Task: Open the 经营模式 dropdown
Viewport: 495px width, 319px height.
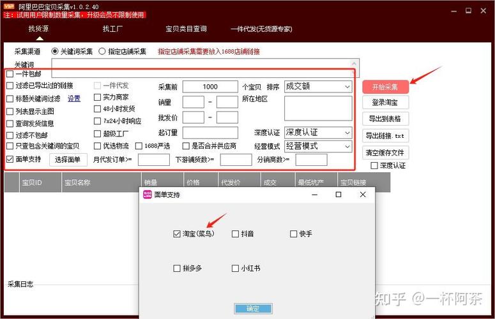Action: pyautogui.click(x=318, y=146)
